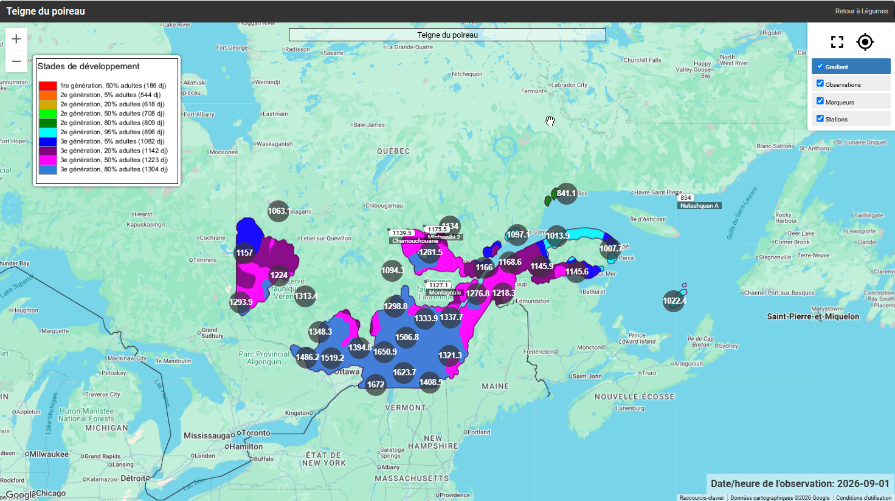Select the 841.1 station marker

566,194
